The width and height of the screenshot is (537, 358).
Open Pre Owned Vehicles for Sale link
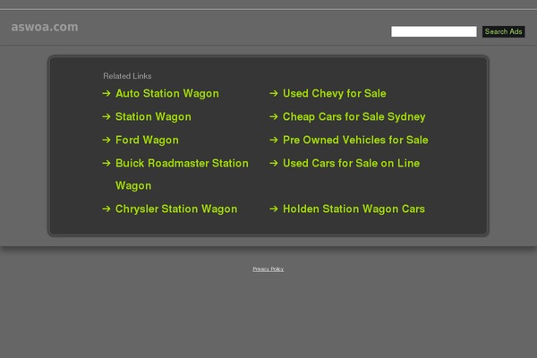355,141
